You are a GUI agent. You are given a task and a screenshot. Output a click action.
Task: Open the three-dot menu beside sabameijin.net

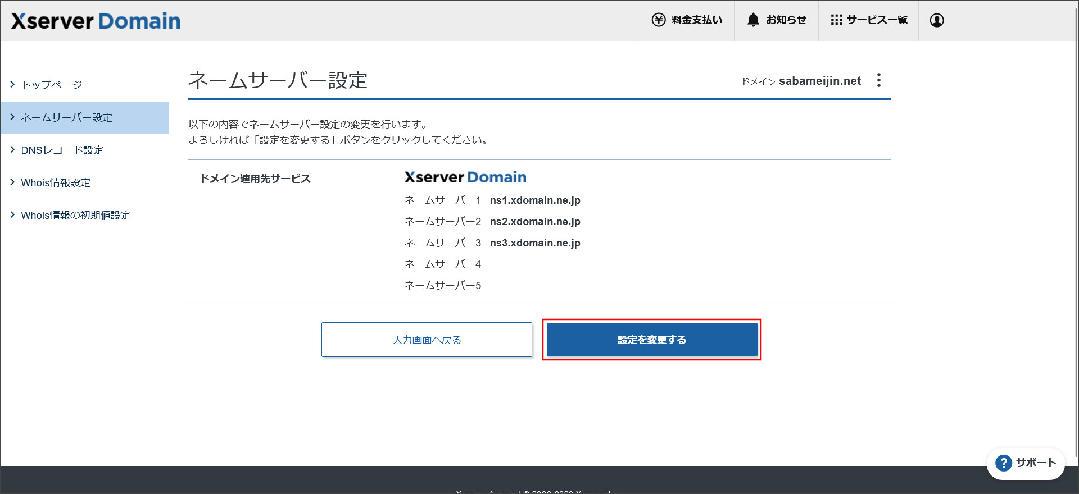click(879, 80)
